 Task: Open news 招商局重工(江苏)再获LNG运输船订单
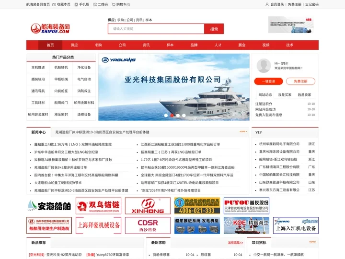tap(171, 152)
